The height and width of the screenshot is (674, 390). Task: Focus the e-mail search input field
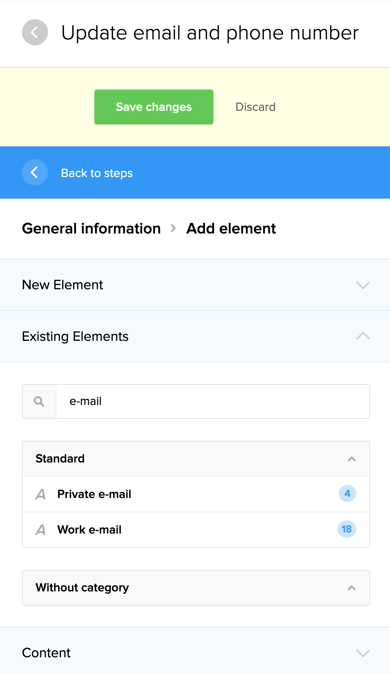212,401
